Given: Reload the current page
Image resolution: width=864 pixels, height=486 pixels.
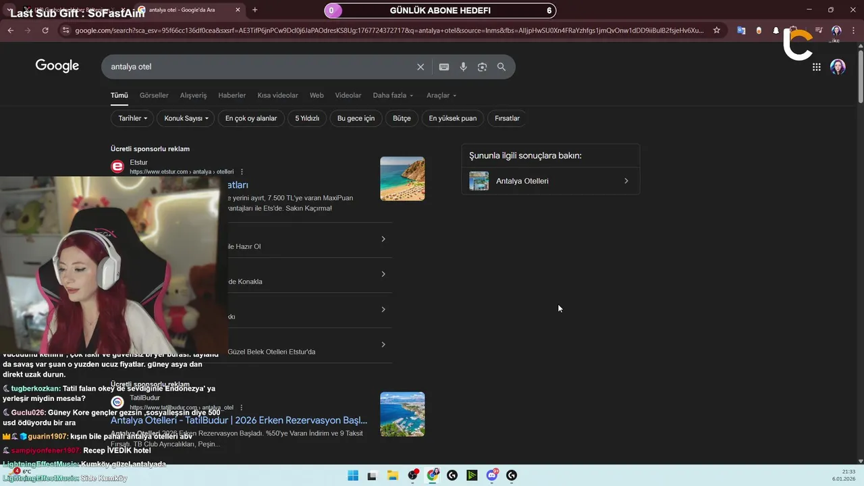Looking at the screenshot, I should coord(45,30).
